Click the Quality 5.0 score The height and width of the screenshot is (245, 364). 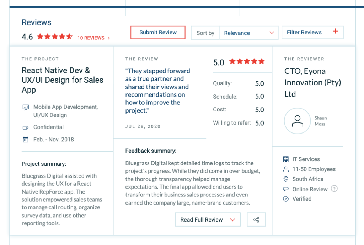pos(259,84)
